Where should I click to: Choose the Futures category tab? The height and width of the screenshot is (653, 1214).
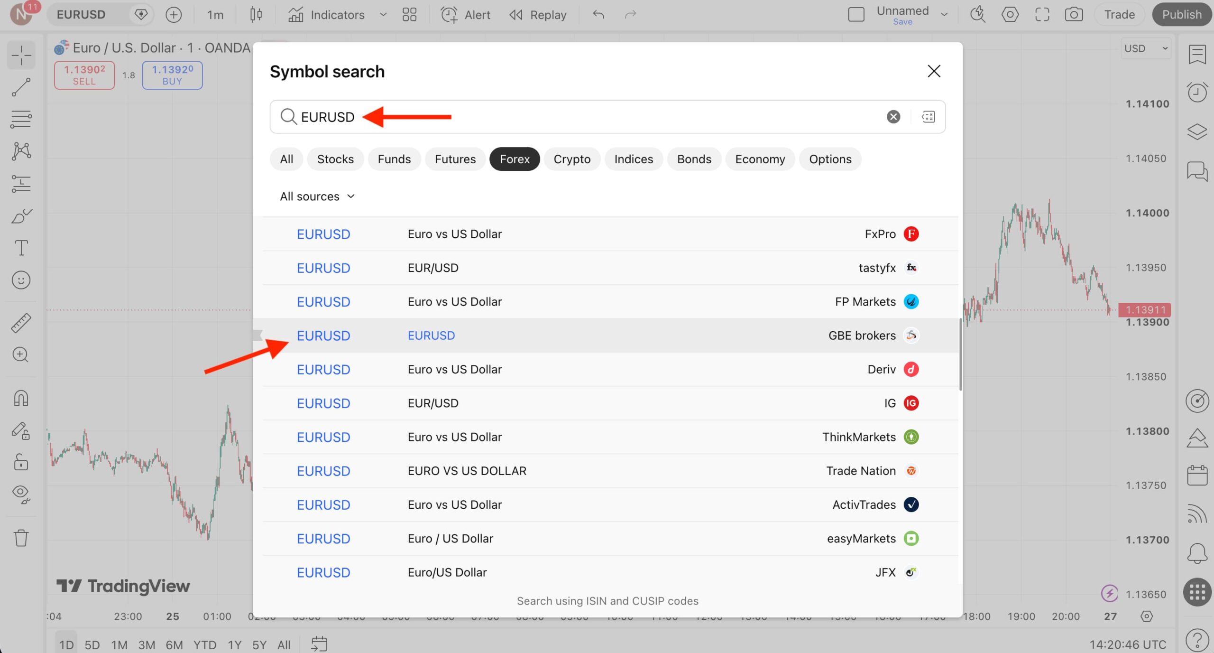point(455,159)
